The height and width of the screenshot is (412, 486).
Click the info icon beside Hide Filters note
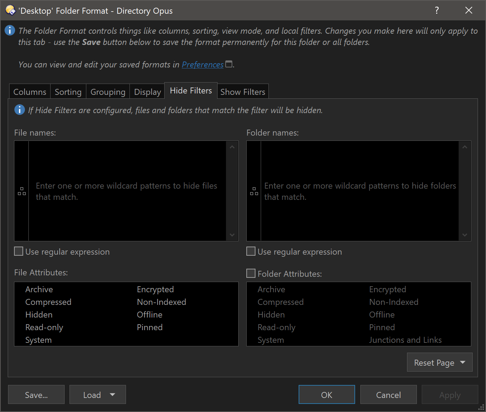[x=20, y=110]
